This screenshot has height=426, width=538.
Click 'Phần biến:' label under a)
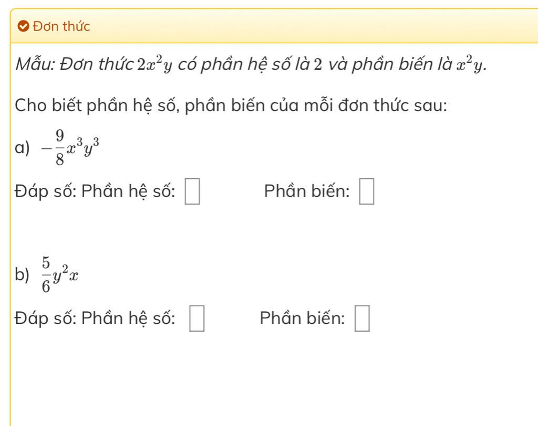pyautogui.click(x=307, y=191)
